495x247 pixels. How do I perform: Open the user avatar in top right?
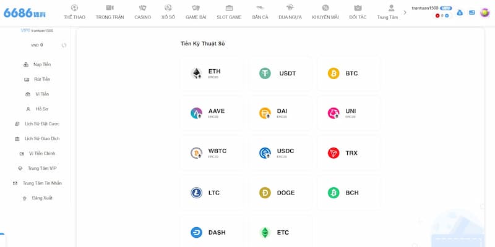[484, 12]
